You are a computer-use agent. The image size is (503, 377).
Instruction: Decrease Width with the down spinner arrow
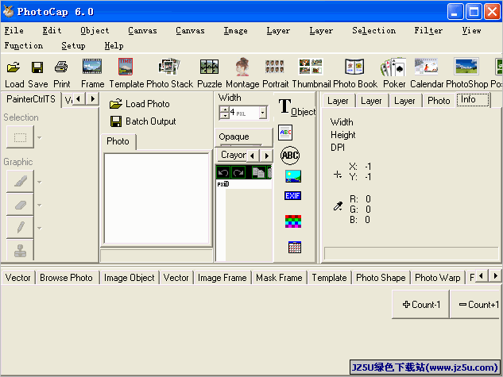click(x=225, y=115)
